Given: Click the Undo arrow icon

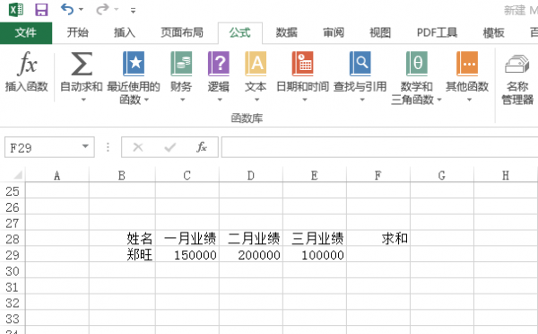Looking at the screenshot, I should (67, 9).
